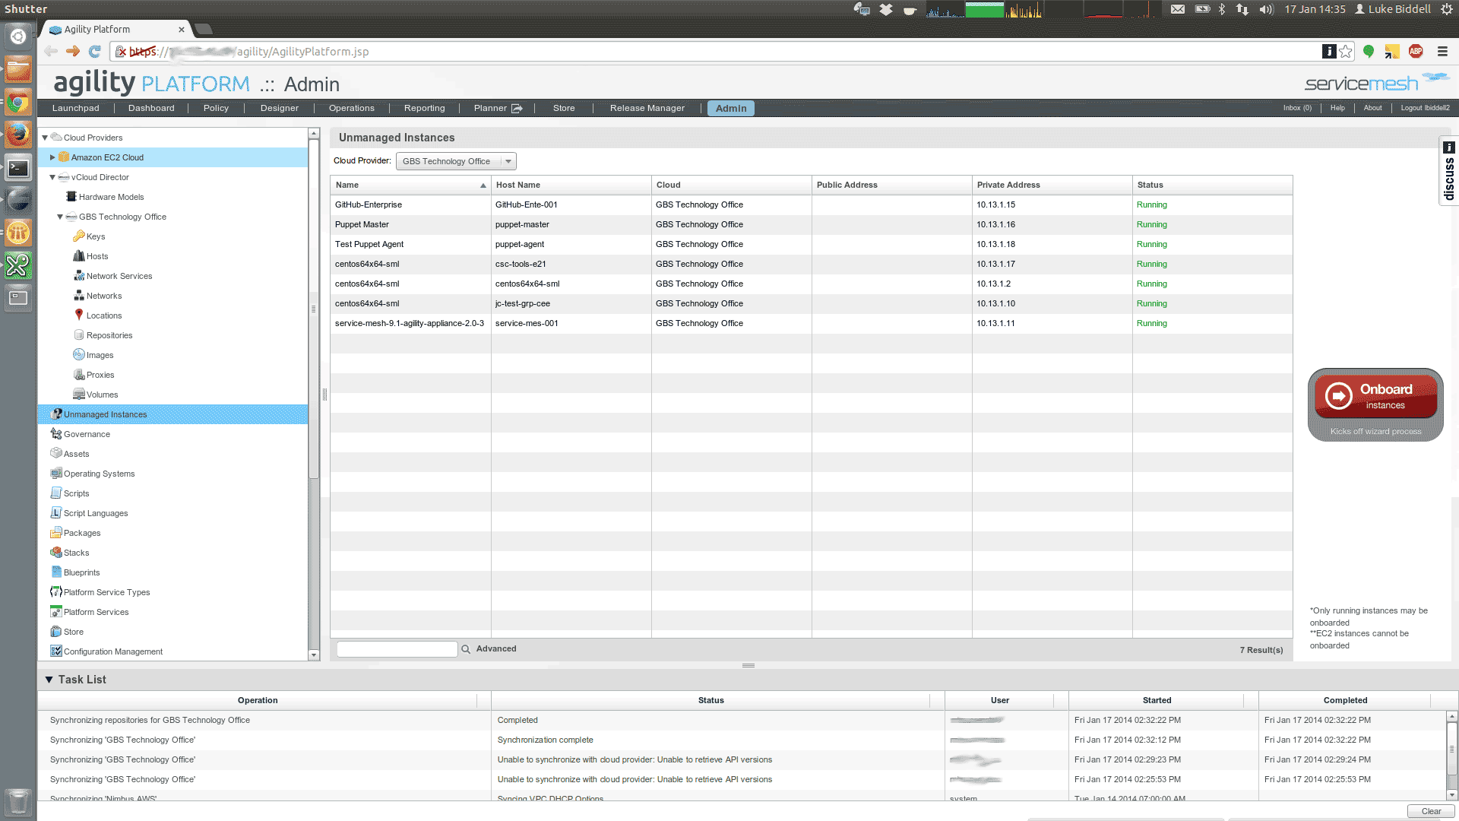
Task: Open Firefox from the Ubuntu launcher
Action: (18, 135)
